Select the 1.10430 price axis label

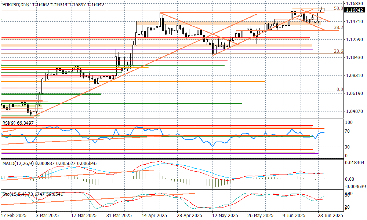(355, 57)
